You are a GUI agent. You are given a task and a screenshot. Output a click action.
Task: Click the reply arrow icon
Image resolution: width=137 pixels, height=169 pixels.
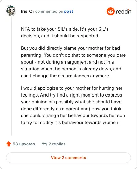click(x=45, y=144)
